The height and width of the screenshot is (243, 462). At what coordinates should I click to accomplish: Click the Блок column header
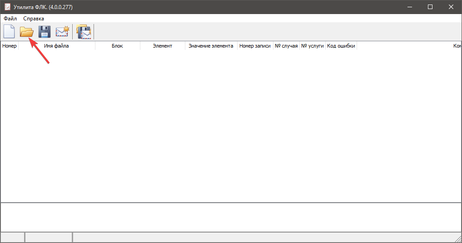pos(117,46)
